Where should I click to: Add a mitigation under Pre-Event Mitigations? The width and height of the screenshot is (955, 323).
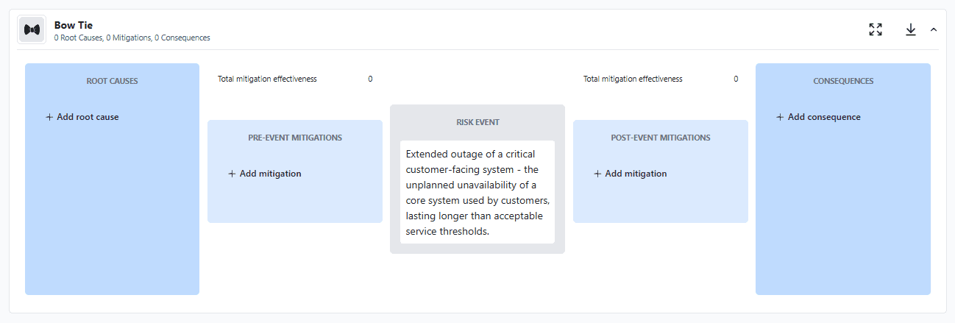pyautogui.click(x=265, y=174)
